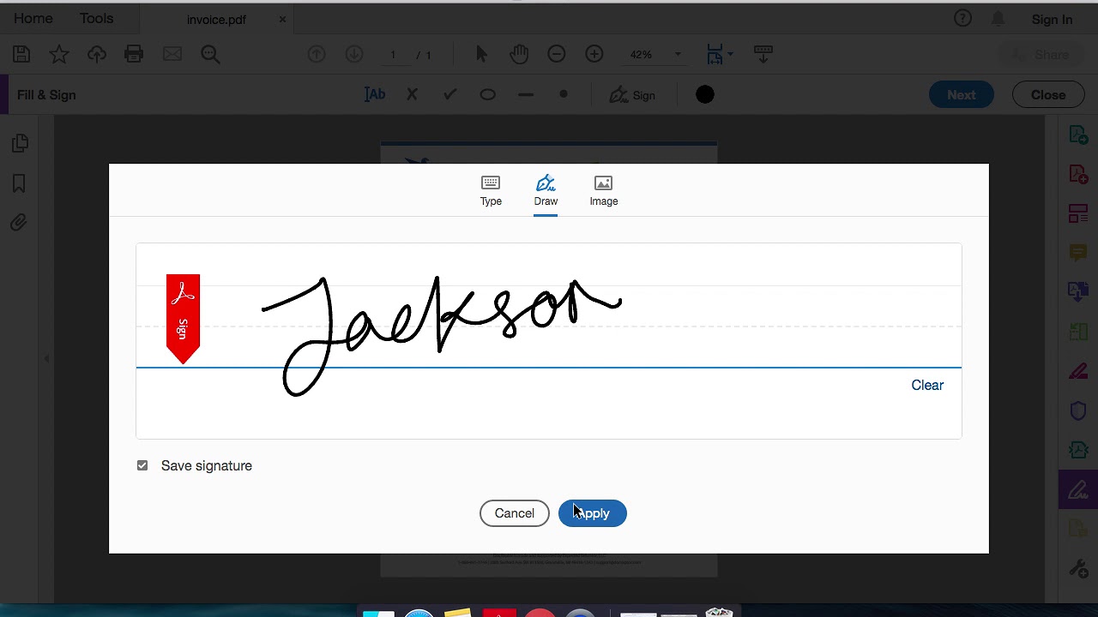The height and width of the screenshot is (617, 1098).
Task: Click the Save file icon in toolbar
Action: (x=21, y=54)
